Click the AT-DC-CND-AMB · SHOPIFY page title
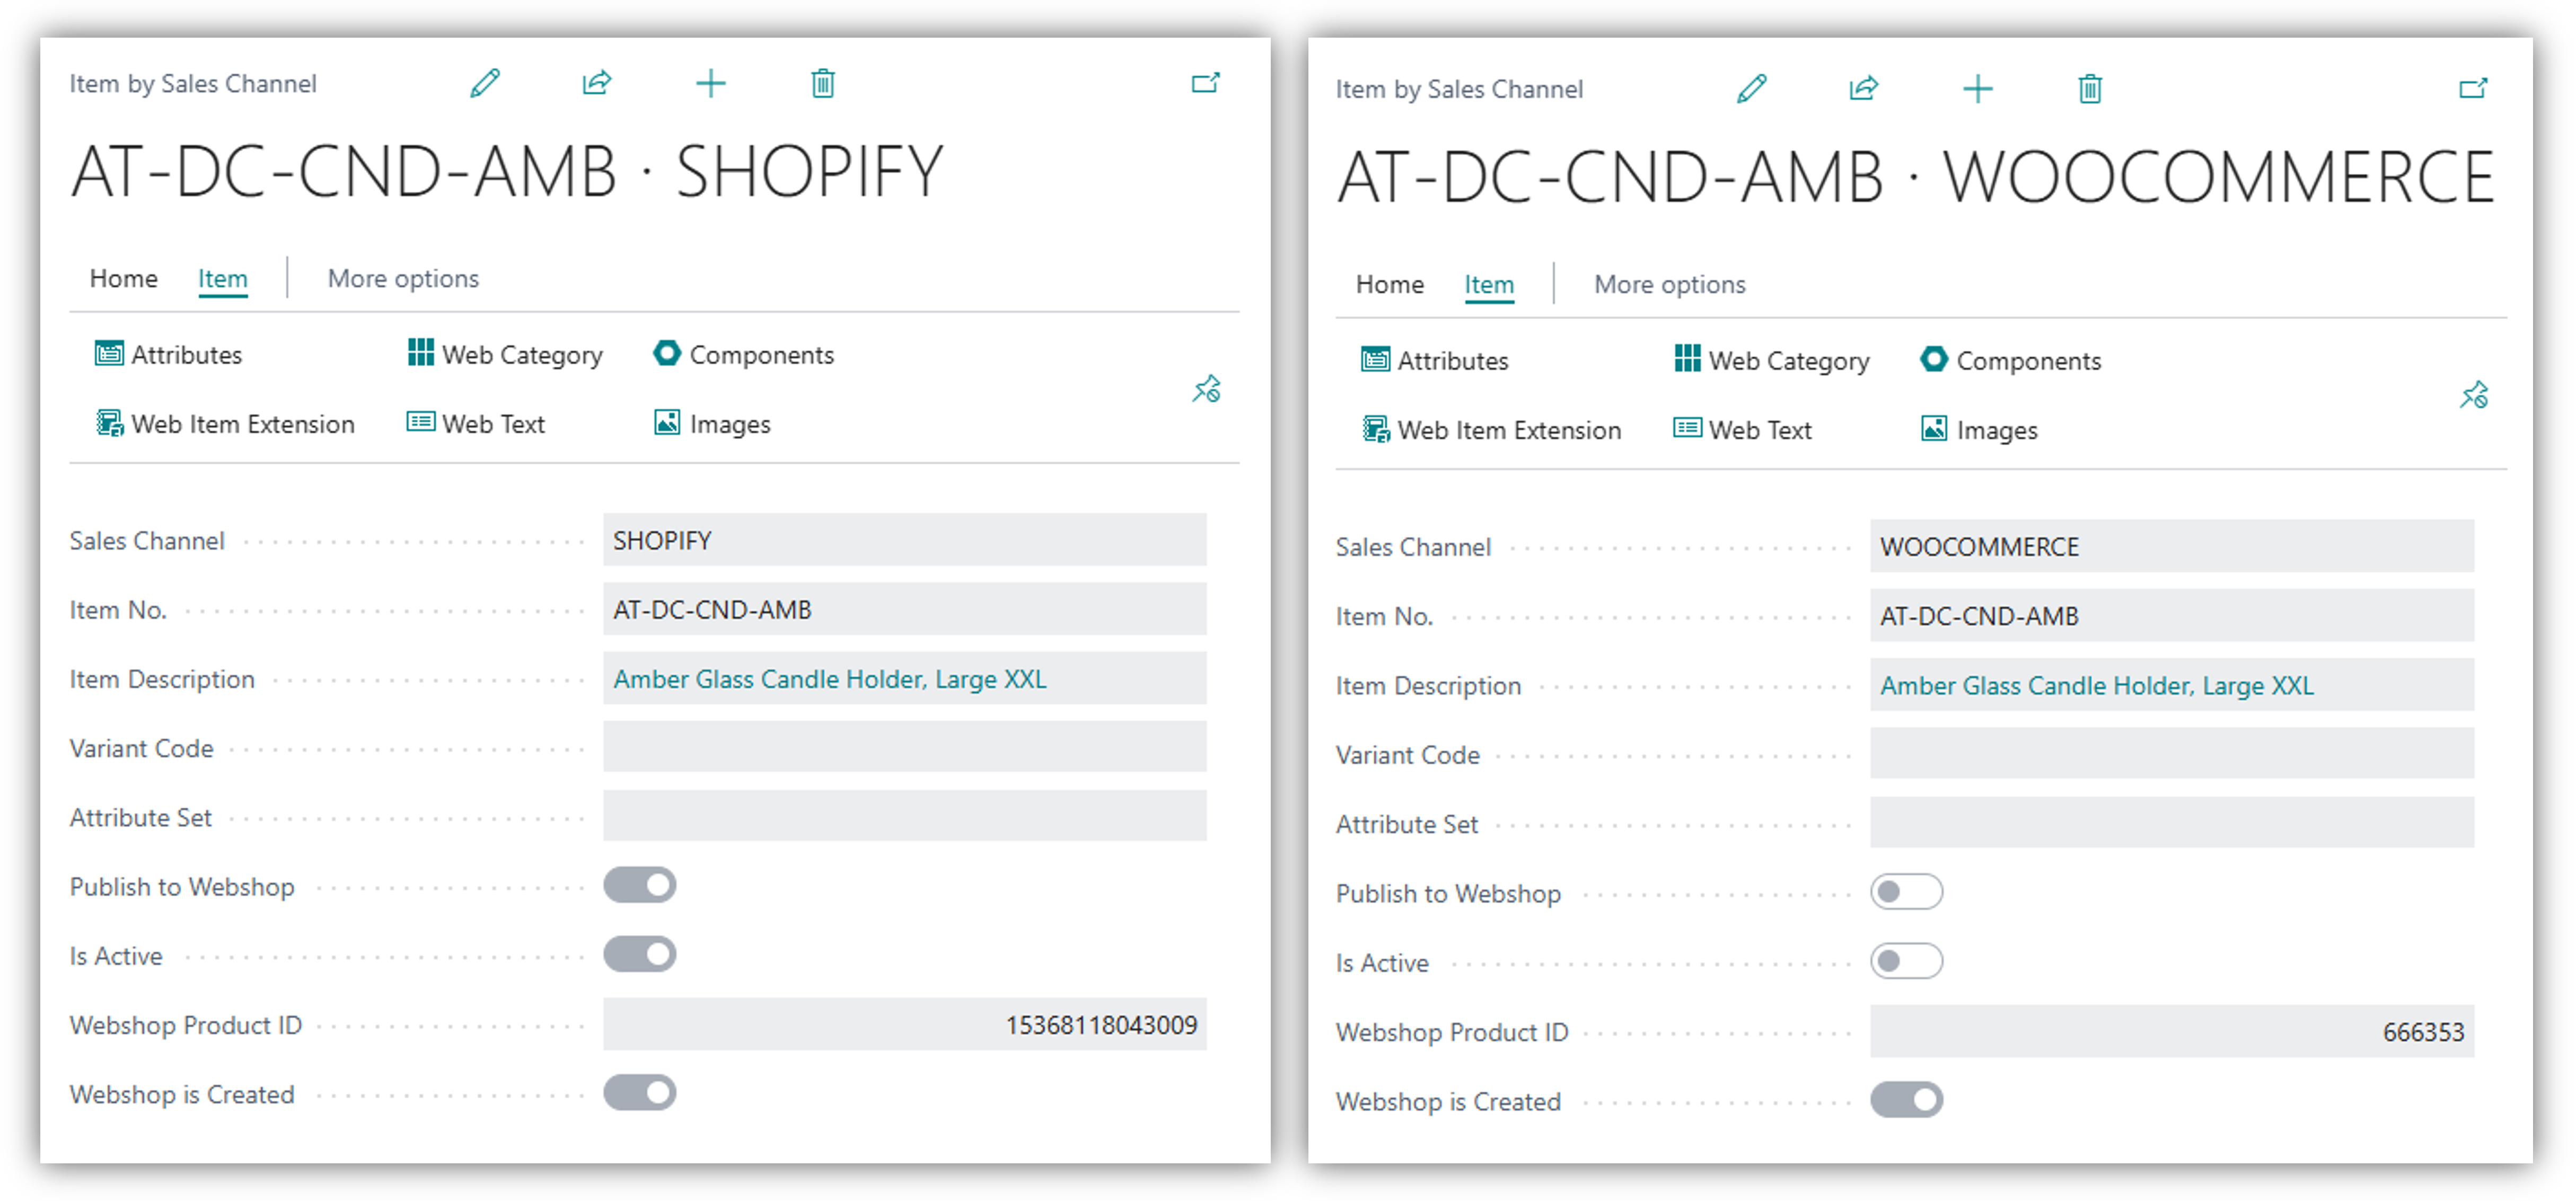Image resolution: width=2576 pixels, height=1201 pixels. [x=507, y=171]
